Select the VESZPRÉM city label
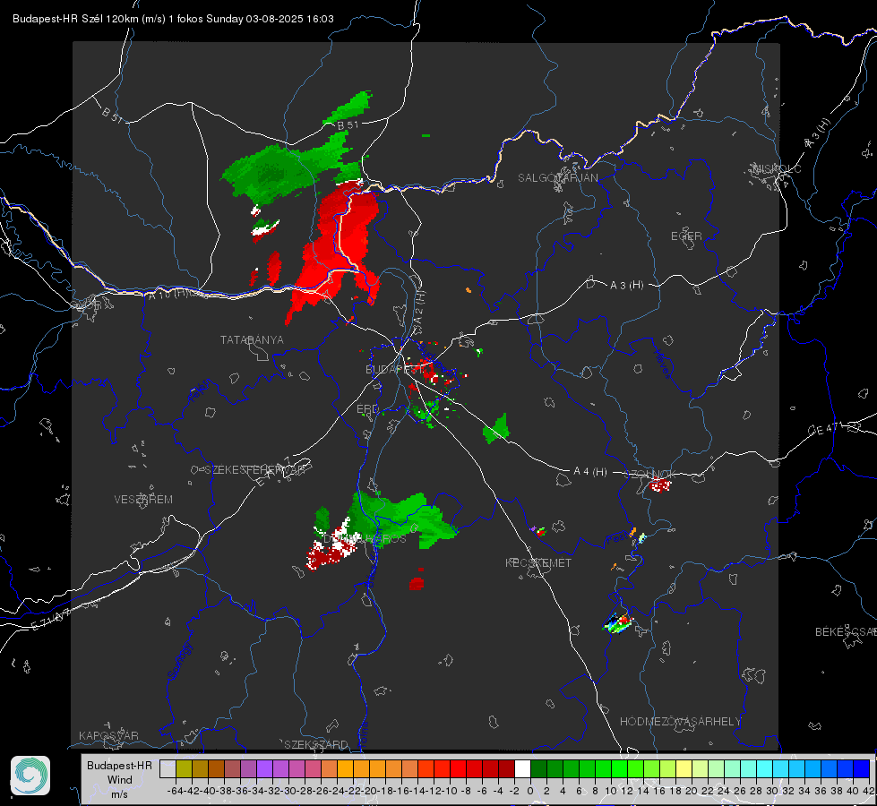The image size is (877, 806). pos(143,499)
